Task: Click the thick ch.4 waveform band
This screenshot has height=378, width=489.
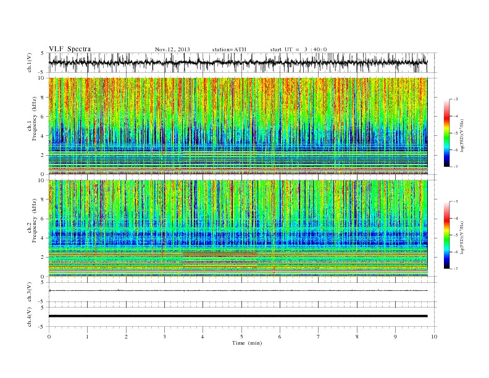Action: (x=238, y=316)
